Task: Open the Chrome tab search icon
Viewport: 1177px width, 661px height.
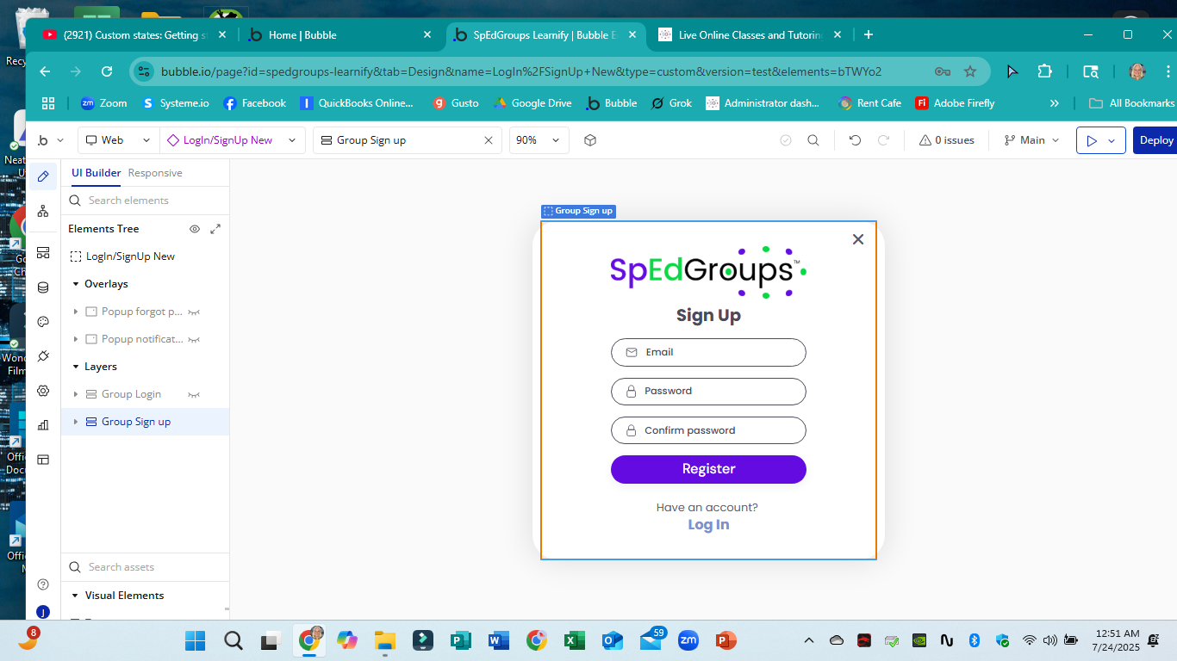Action: (x=1091, y=71)
